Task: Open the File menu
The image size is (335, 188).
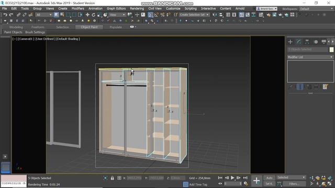Action: click(x=5, y=8)
